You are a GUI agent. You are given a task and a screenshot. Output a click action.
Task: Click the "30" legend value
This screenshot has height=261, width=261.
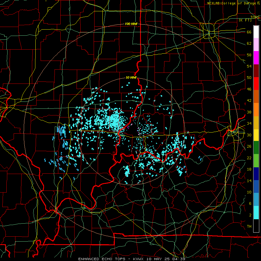[249, 135]
